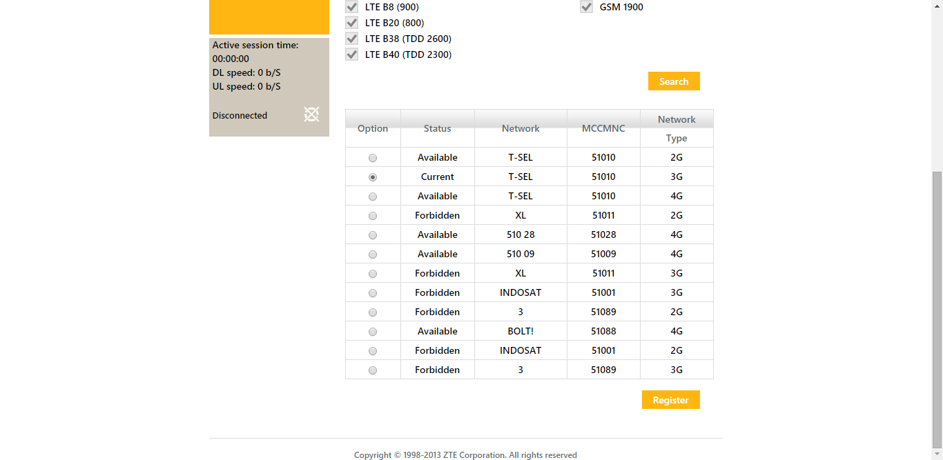Image resolution: width=943 pixels, height=460 pixels.
Task: Select the 510 09 4G radio button
Action: [373, 254]
